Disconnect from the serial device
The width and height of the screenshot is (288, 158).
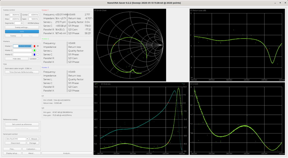pyautogui.click(x=15, y=143)
